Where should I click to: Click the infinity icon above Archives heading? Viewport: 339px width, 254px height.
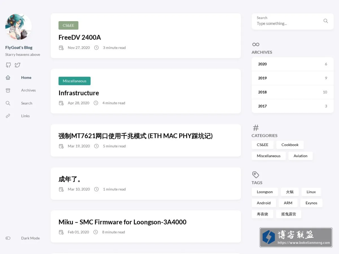[x=256, y=44]
